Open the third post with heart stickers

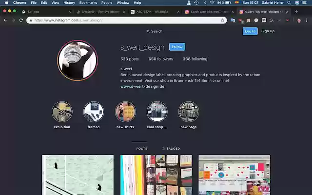coord(234,175)
